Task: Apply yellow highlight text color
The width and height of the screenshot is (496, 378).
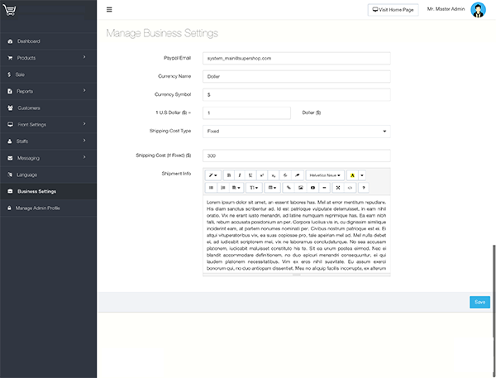Action: tap(352, 175)
